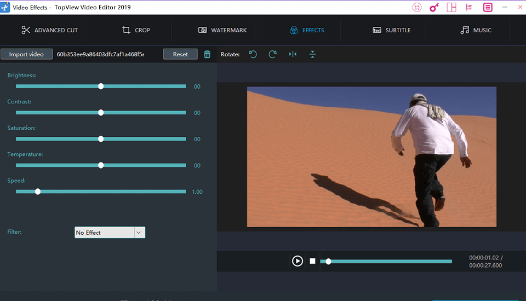
Task: Click the Advanced Cut scissors icon
Action: [x=26, y=30]
